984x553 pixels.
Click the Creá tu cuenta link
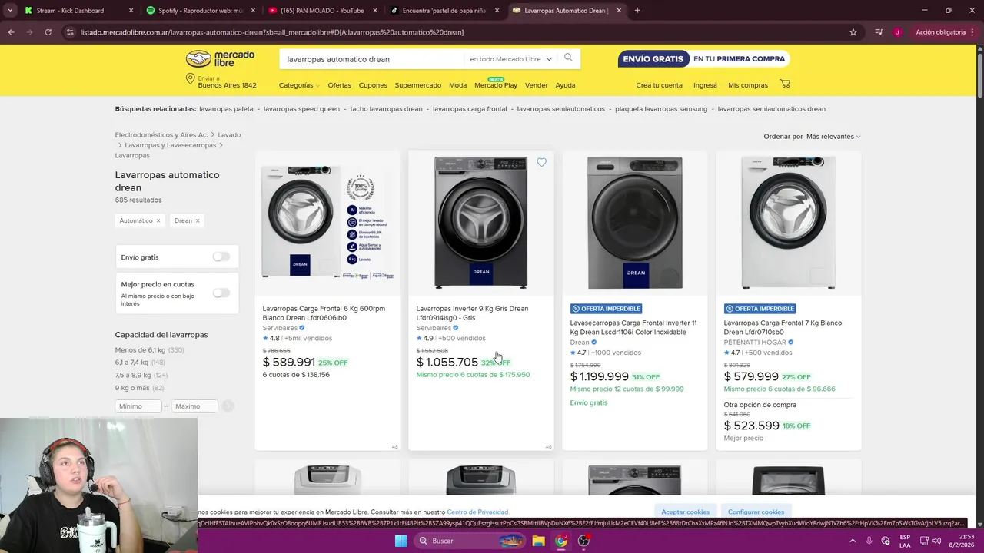coord(659,85)
